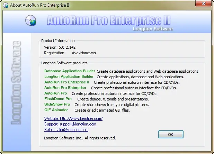
Task: Close the About dialog with the X button
Action: [204, 3]
